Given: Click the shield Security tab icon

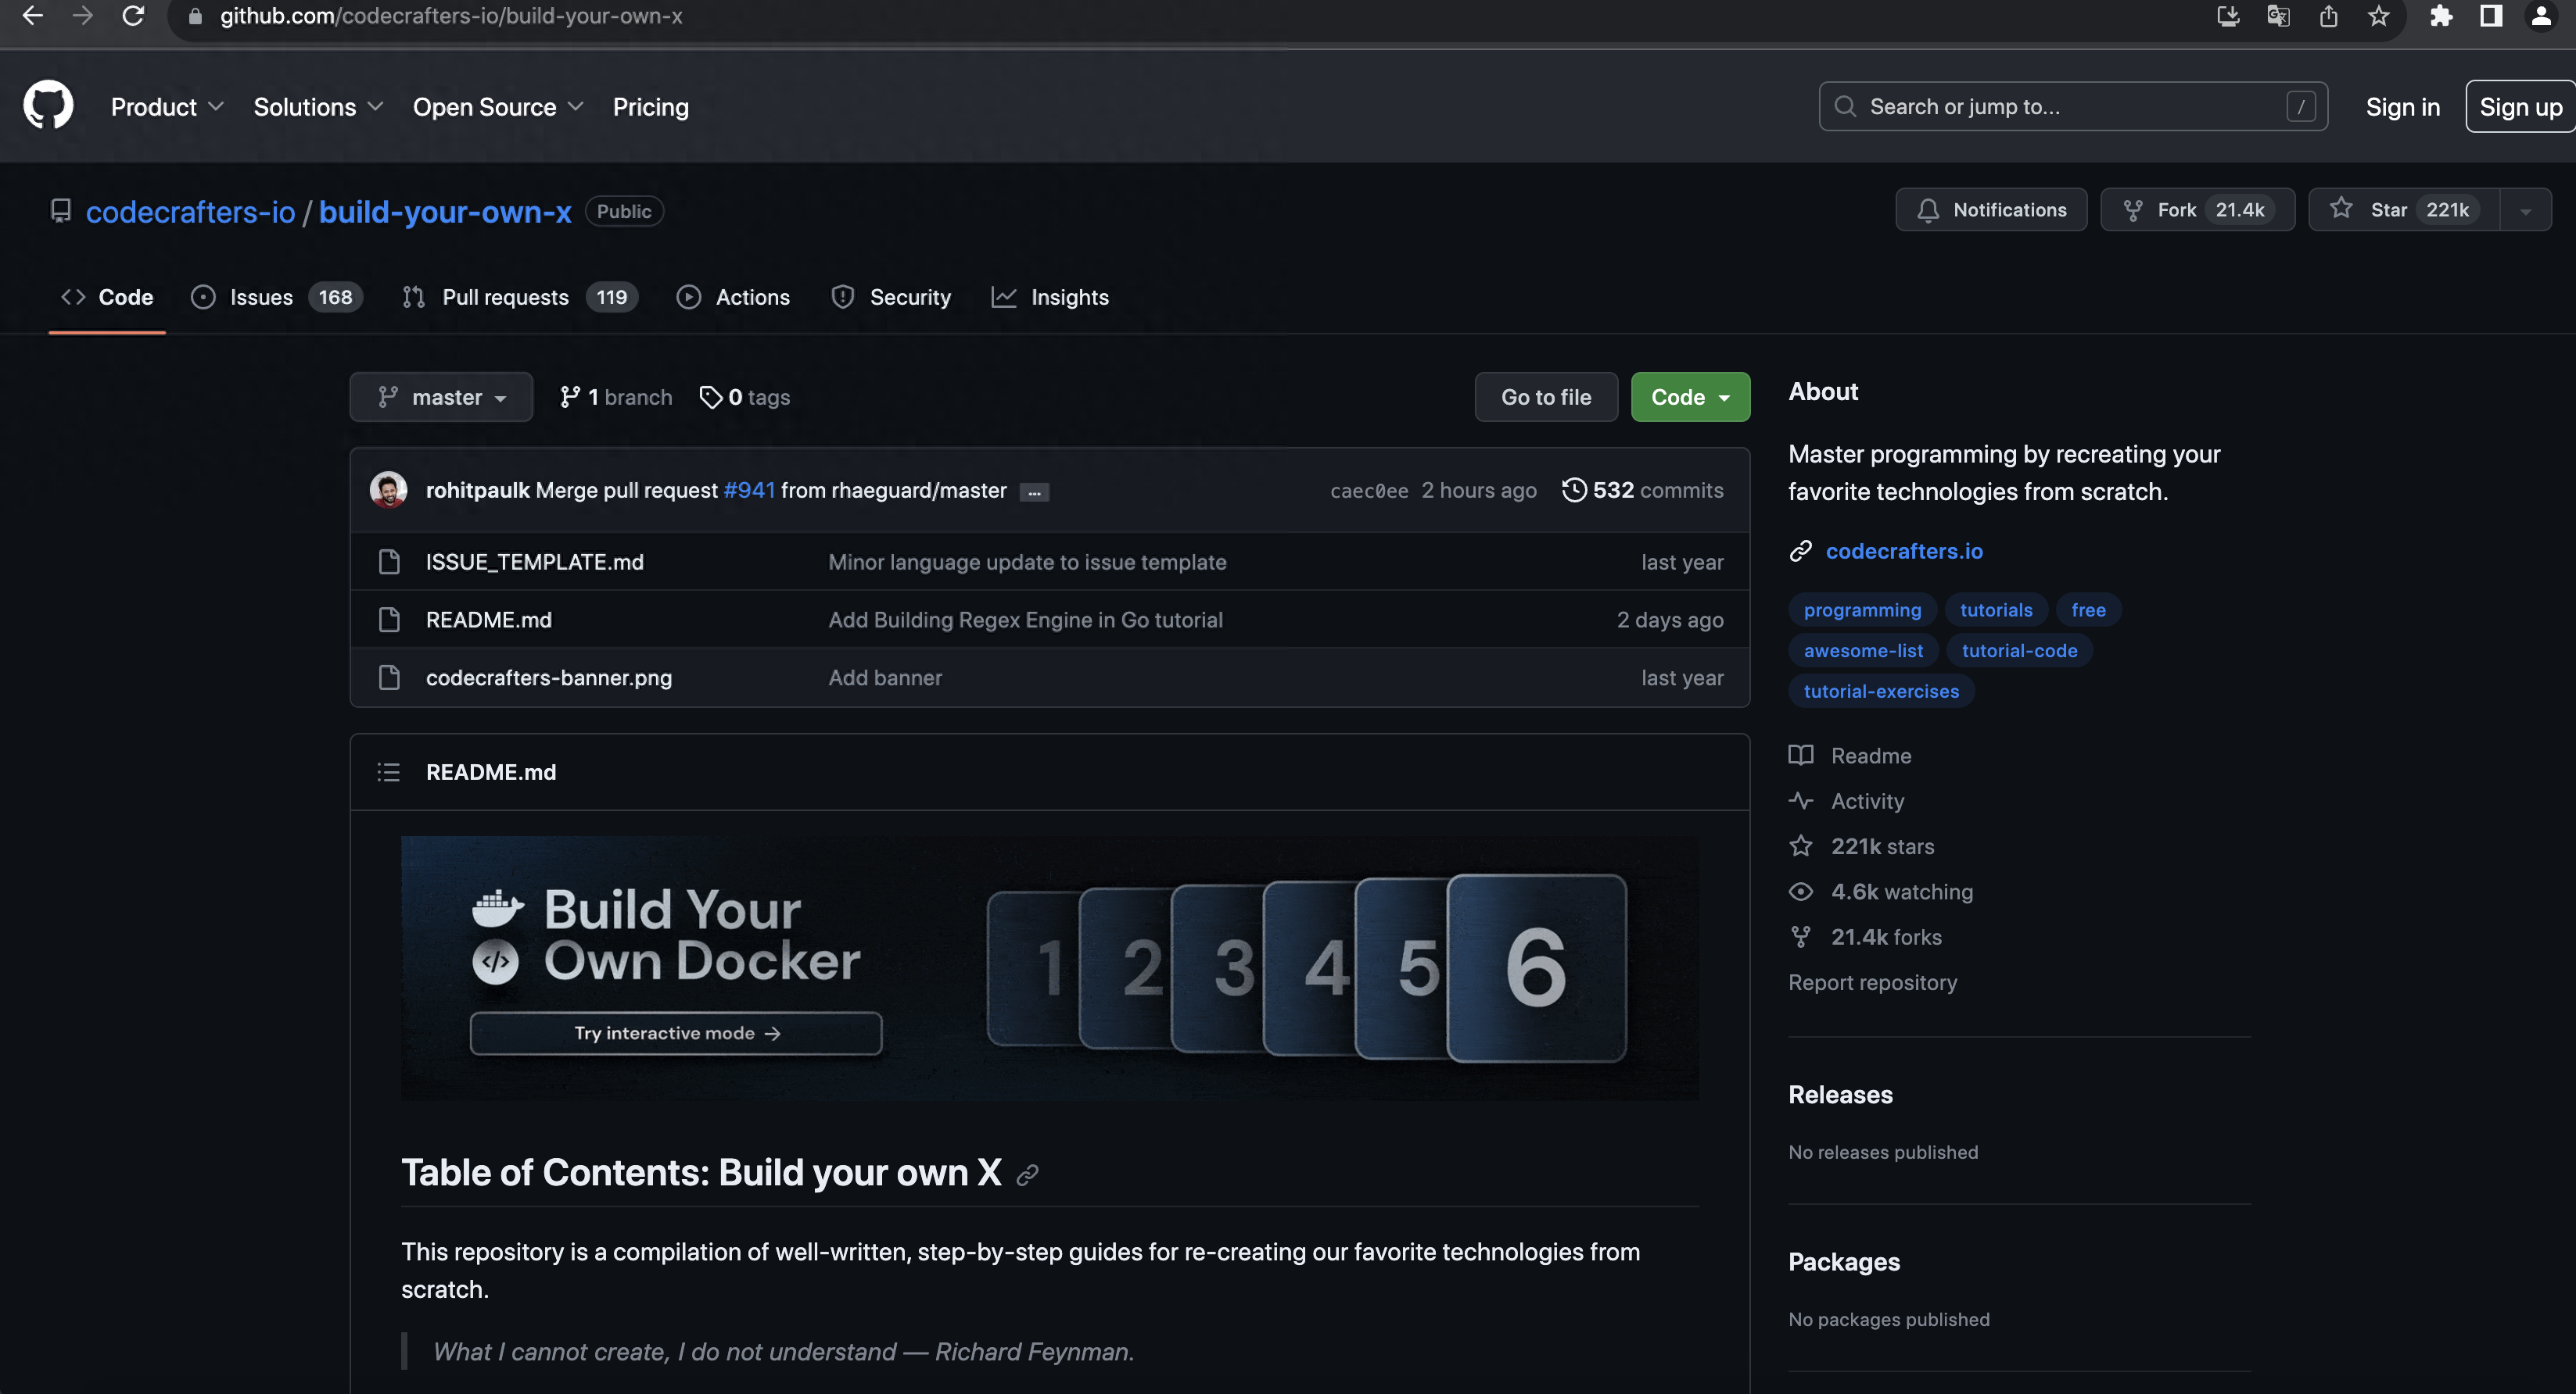Looking at the screenshot, I should tap(843, 297).
